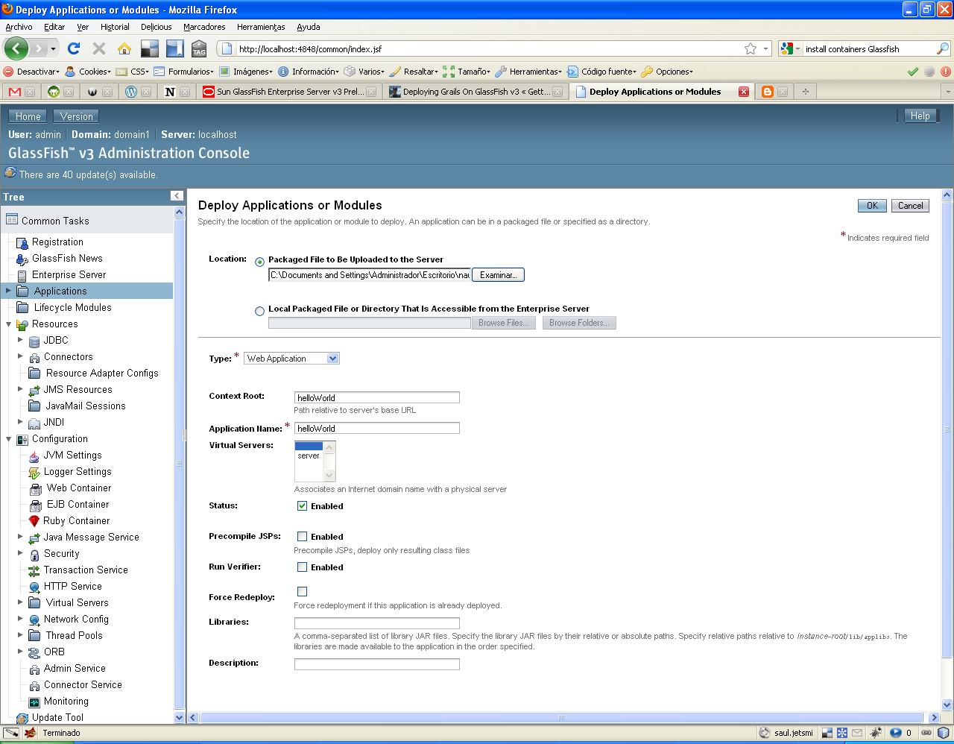This screenshot has width=954, height=744.
Task: Collapse the Tree panel with arrow icon
Action: 177,196
